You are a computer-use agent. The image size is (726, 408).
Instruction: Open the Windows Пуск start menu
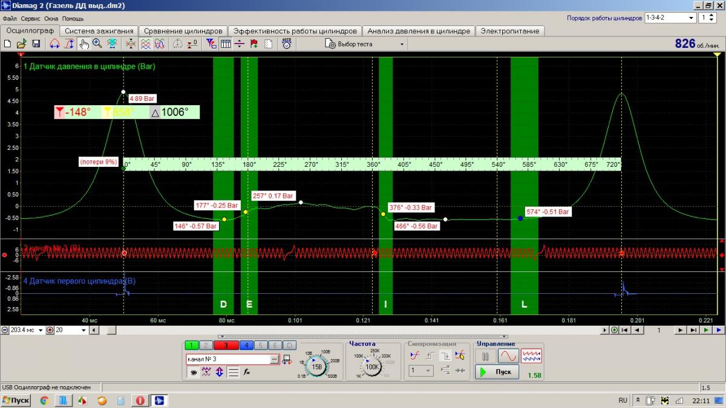16,400
